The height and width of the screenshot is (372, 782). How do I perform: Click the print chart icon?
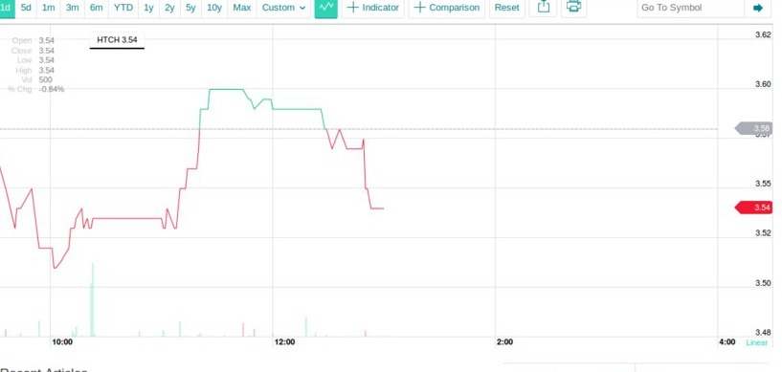[573, 7]
